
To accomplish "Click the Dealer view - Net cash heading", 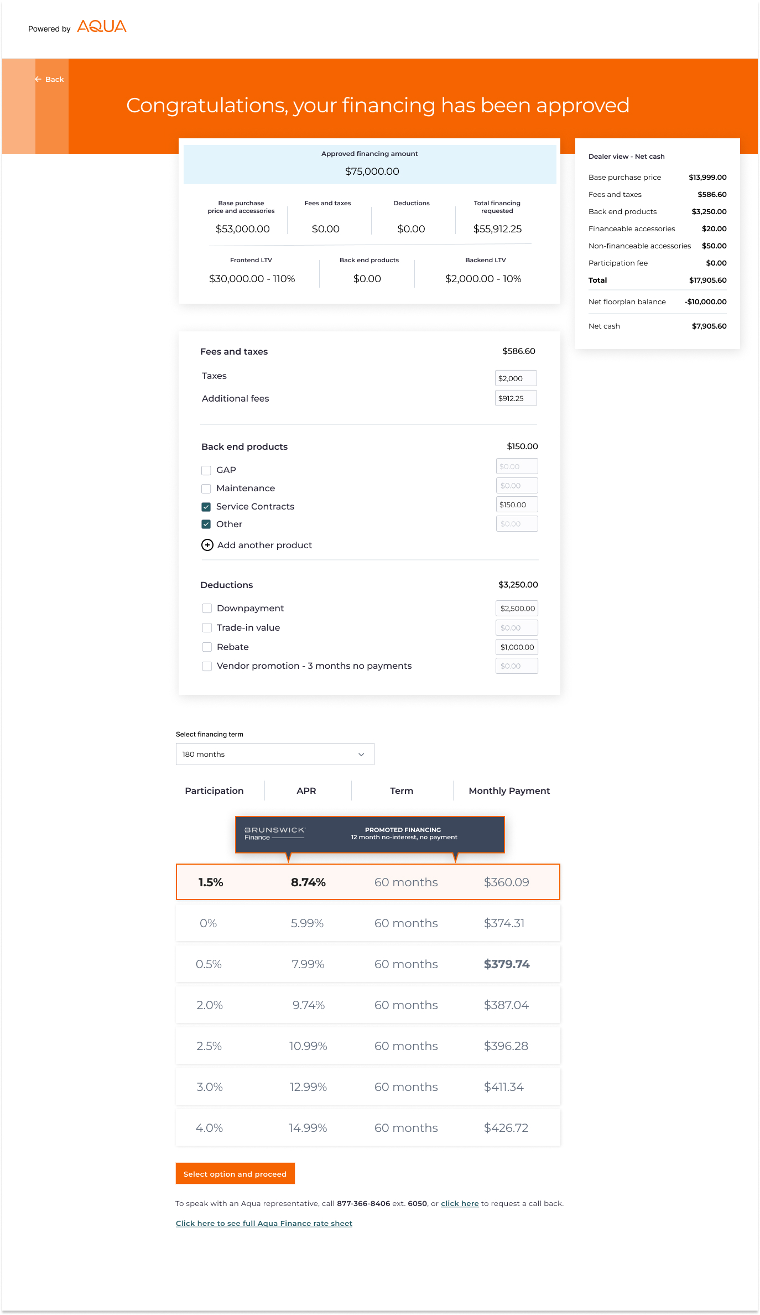I will [627, 157].
